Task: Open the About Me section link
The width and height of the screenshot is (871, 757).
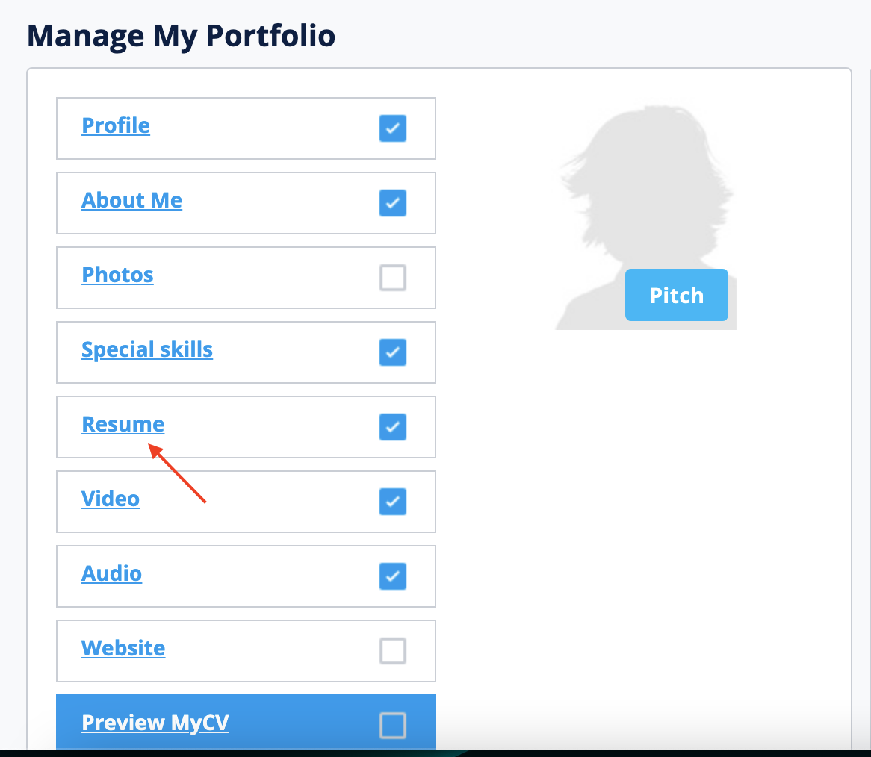Action: tap(131, 200)
